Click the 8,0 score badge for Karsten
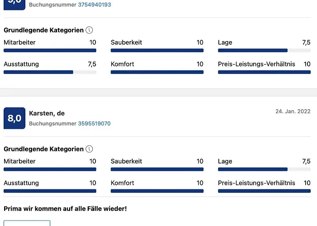The image size is (317, 226). click(x=14, y=118)
